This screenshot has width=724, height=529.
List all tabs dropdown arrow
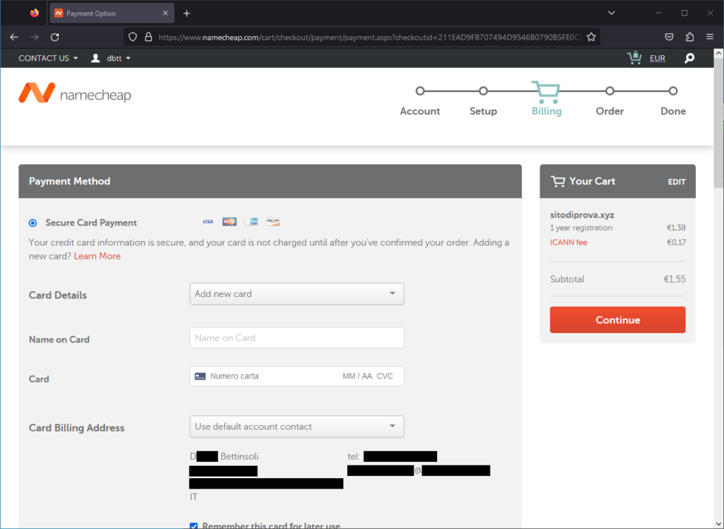612,13
